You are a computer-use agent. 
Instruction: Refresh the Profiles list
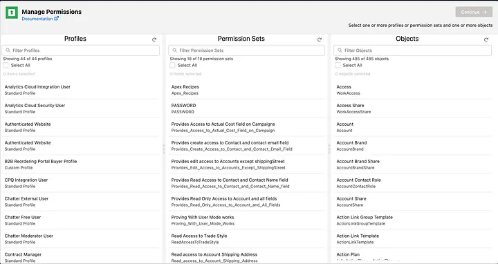pyautogui.click(x=154, y=39)
